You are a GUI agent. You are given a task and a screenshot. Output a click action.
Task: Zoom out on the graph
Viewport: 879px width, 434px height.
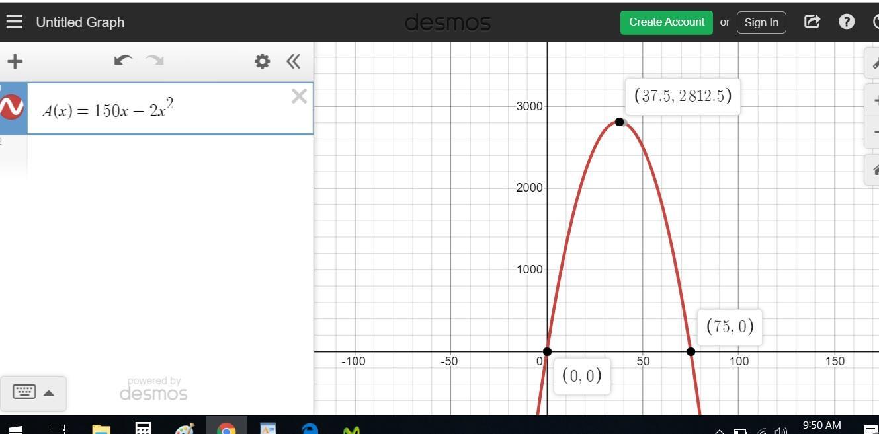click(873, 133)
